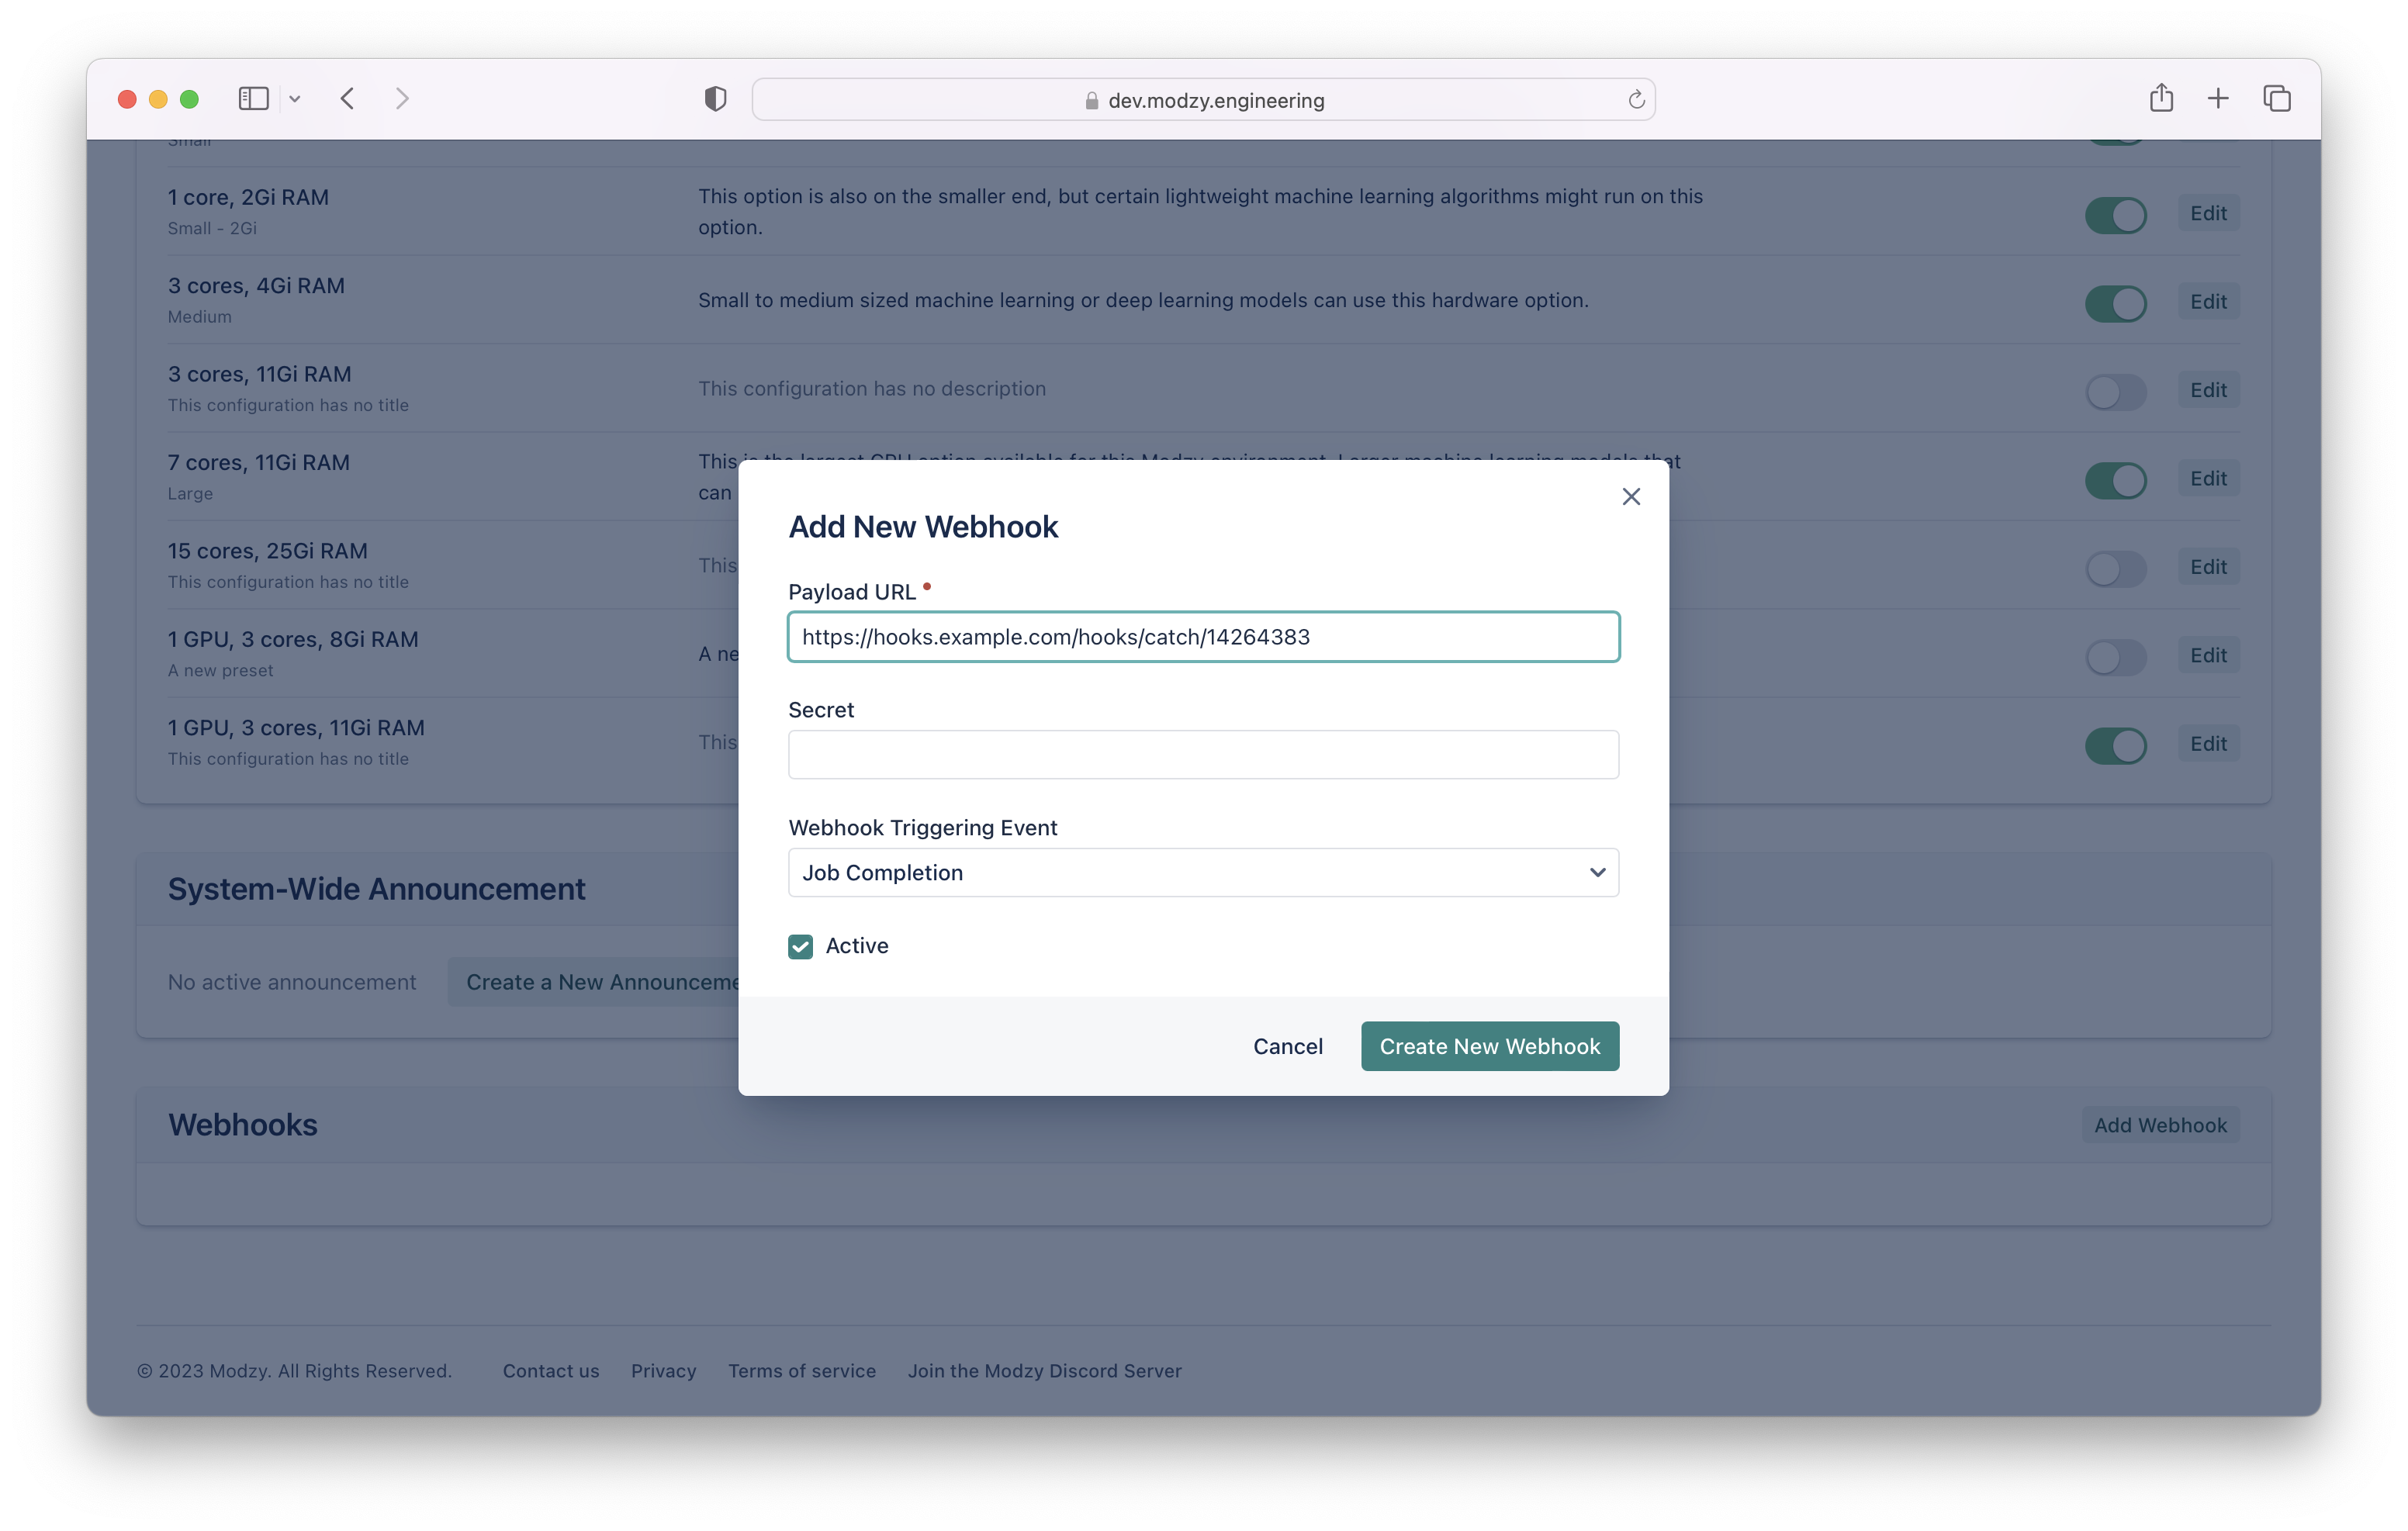Expand the sidebar options chevron in the toolbar
Viewport: 2408px width, 1531px height.
pyautogui.click(x=295, y=99)
